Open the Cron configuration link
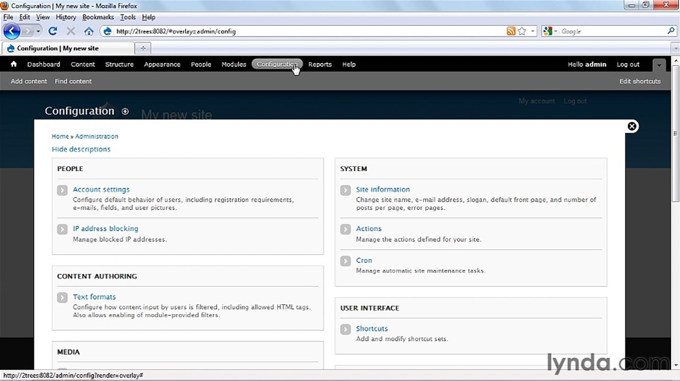Image resolution: width=680 pixels, height=381 pixels. coord(364,260)
